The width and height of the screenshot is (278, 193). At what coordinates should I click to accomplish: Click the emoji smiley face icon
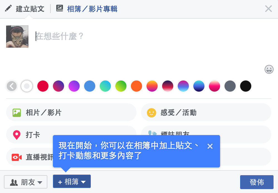tap(269, 69)
